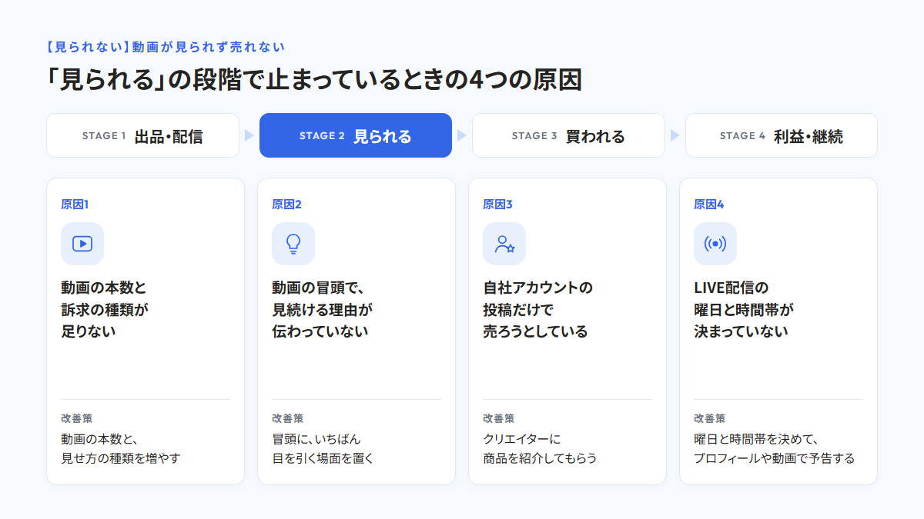The image size is (924, 519).
Task: Select the STAGE 3 買われる tab
Action: click(568, 135)
